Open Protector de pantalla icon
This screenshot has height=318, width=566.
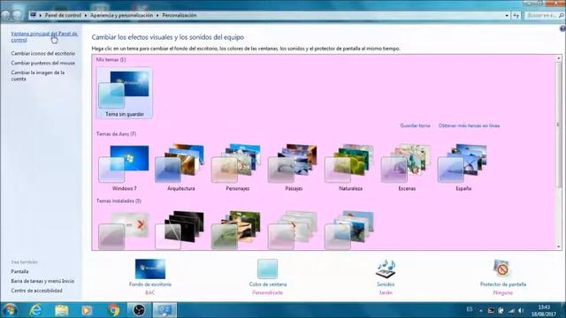pos(502,269)
